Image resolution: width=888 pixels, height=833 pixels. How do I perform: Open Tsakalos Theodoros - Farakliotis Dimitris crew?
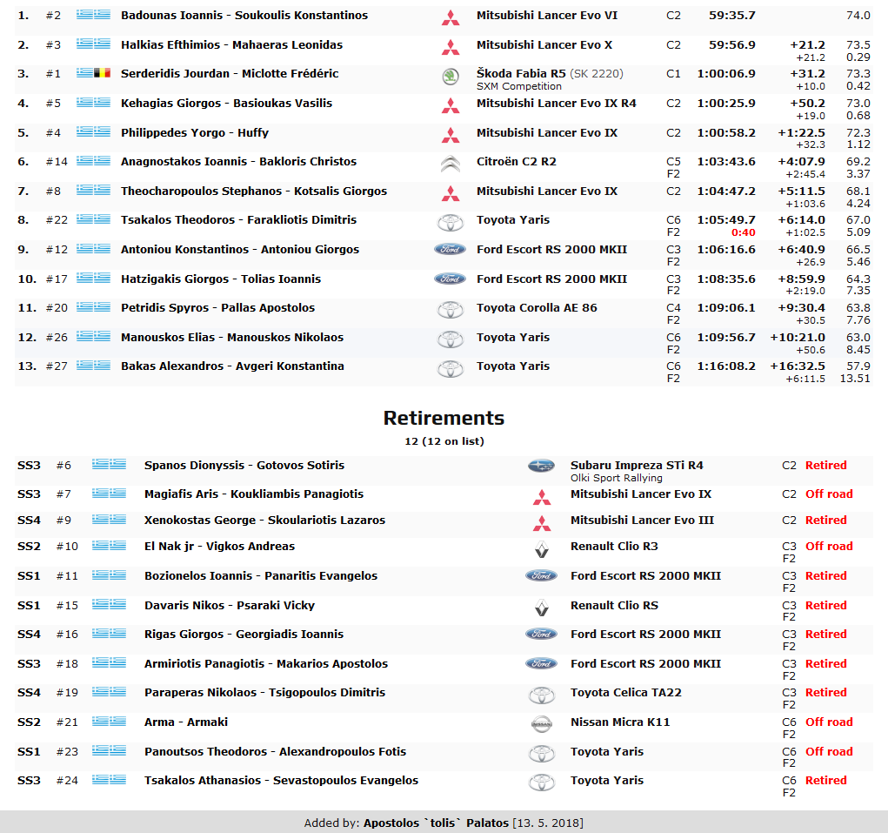pos(238,220)
